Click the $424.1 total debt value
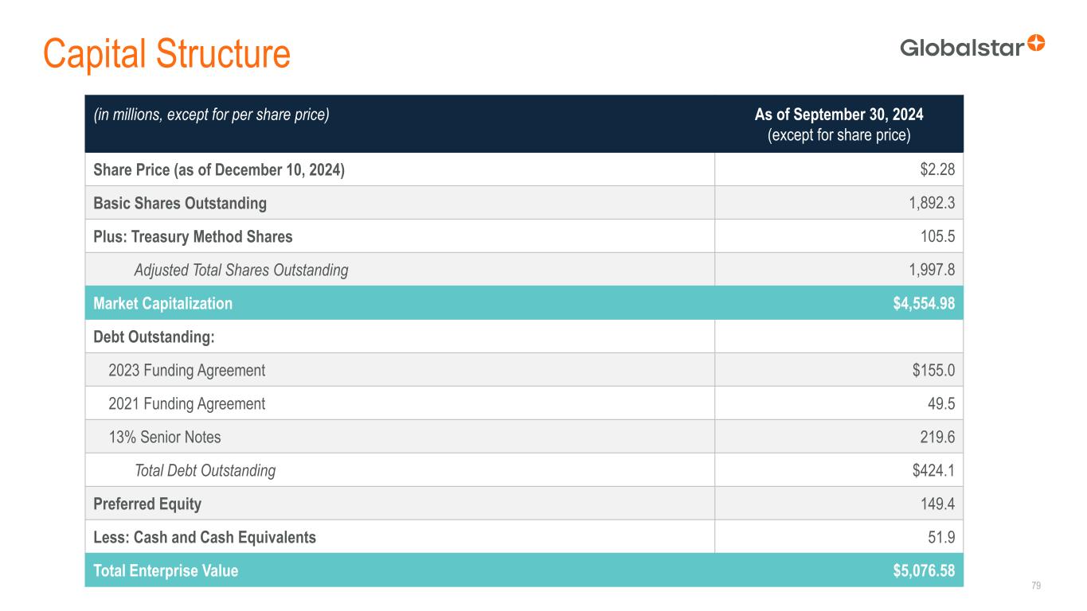 [933, 470]
